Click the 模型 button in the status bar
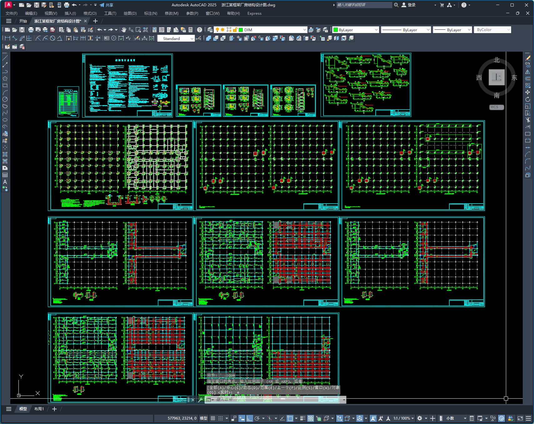534x424 pixels. click(x=204, y=418)
